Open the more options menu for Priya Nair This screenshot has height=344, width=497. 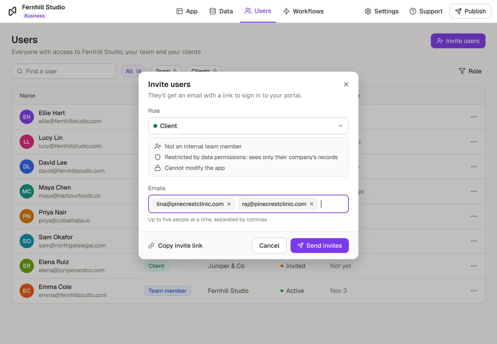pyautogui.click(x=474, y=216)
